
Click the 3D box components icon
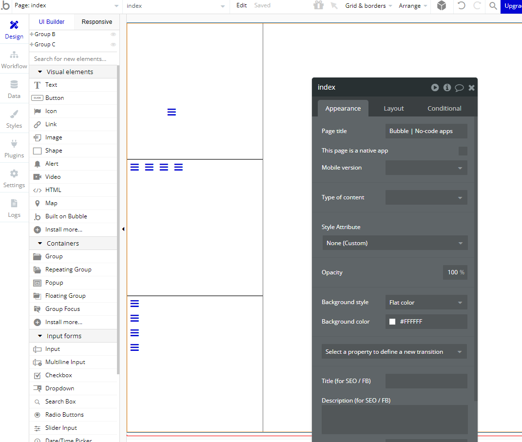442,6
